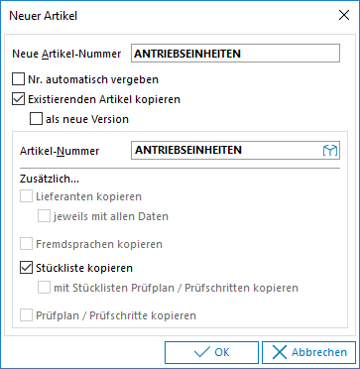Click into the source 'Artikel-Nummer' field

[x=227, y=151]
